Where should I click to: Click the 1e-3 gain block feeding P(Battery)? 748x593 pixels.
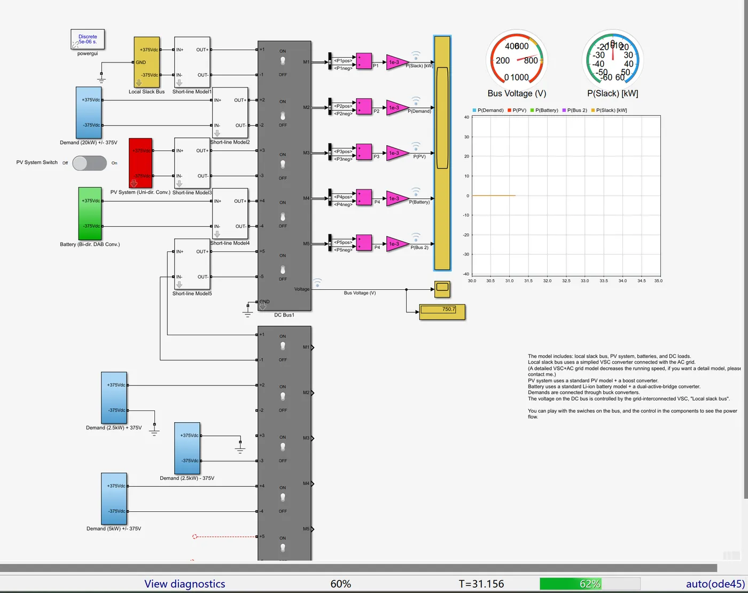coord(396,198)
